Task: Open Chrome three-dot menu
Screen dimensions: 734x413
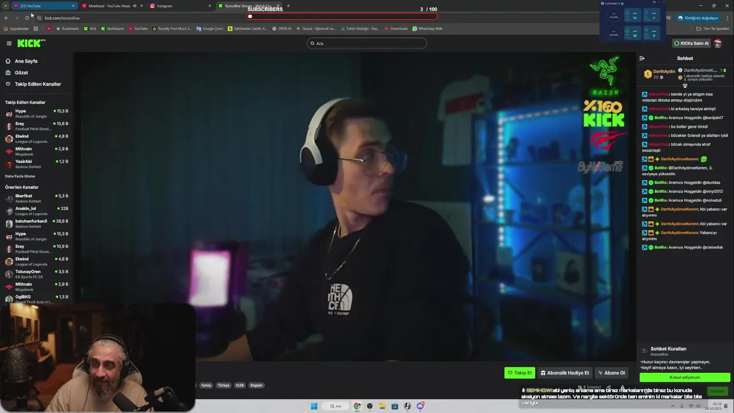Action: point(727,18)
